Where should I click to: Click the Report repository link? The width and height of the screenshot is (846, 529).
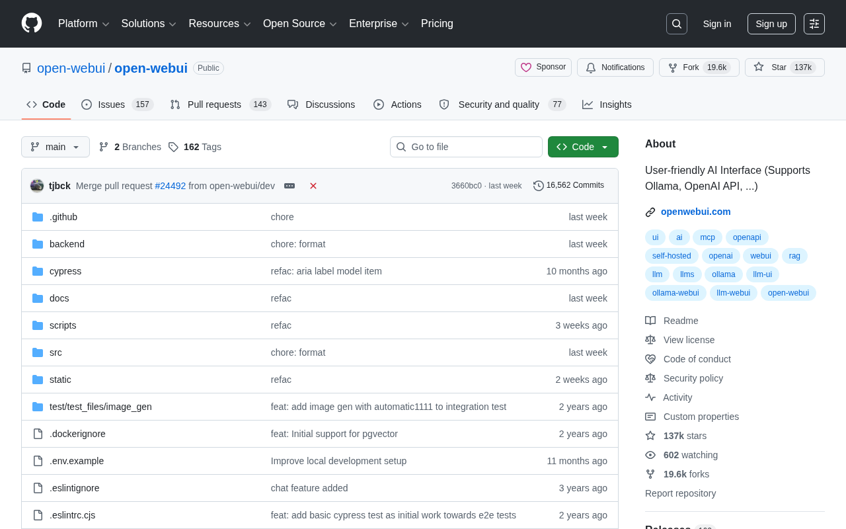pyautogui.click(x=681, y=493)
